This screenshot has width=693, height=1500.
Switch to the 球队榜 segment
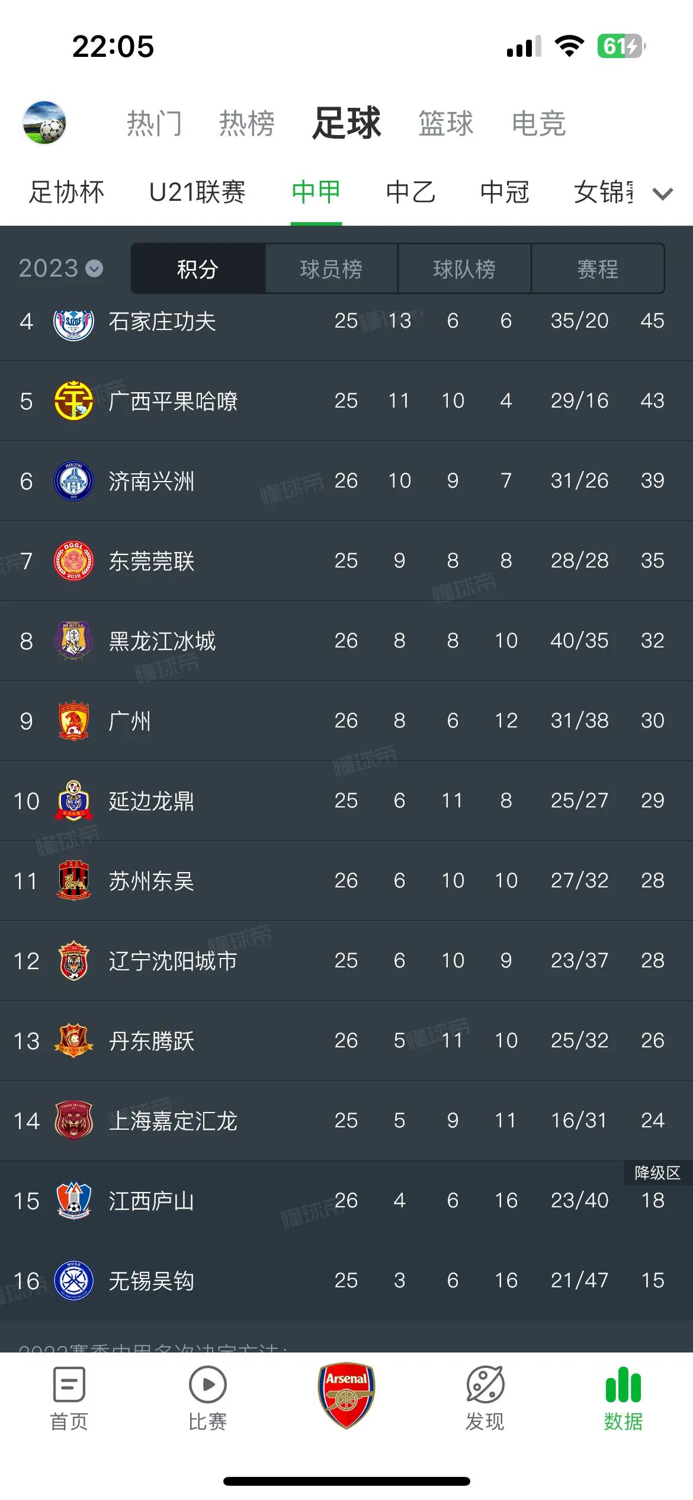[x=464, y=269]
